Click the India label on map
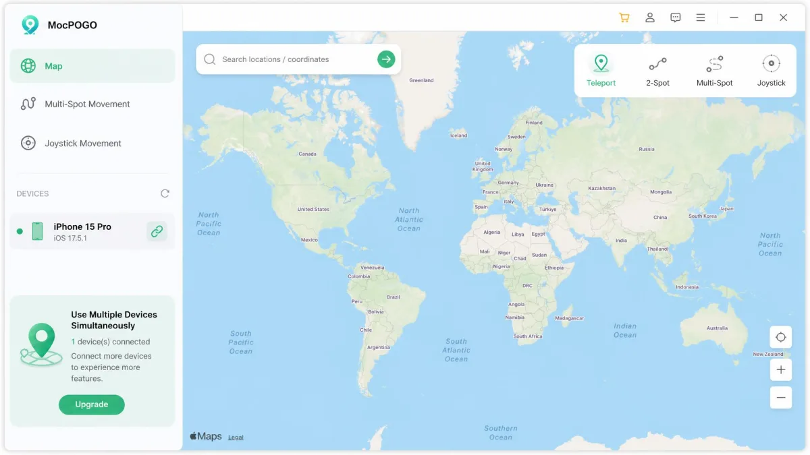Viewport: 810px width, 455px height. (621, 240)
